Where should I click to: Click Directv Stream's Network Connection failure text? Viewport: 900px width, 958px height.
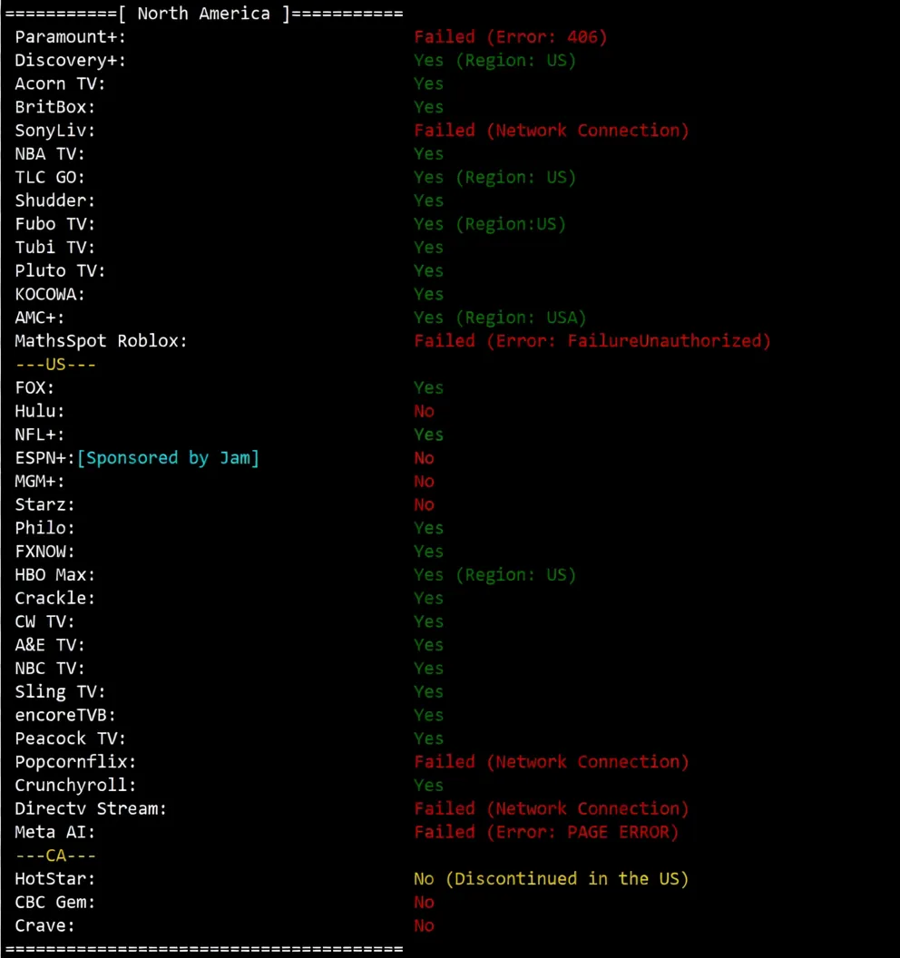pos(551,809)
